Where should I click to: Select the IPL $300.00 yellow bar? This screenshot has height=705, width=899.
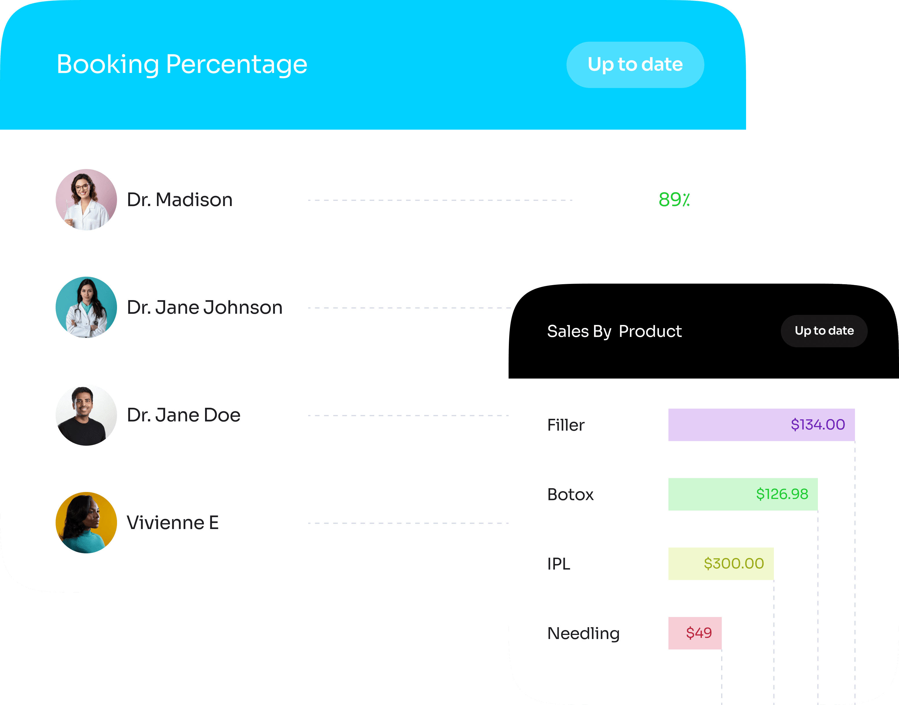click(x=721, y=563)
